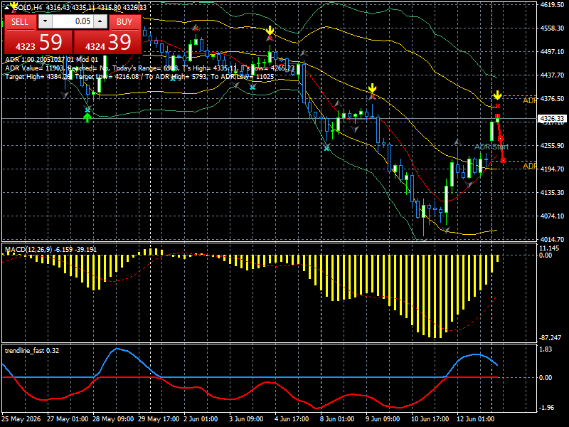Click the 28 May 09:00 time label

point(113,418)
